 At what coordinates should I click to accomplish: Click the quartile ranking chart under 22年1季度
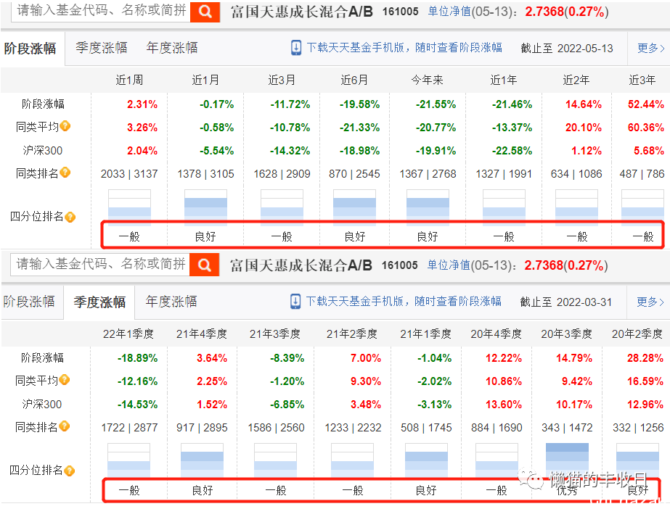point(128,461)
